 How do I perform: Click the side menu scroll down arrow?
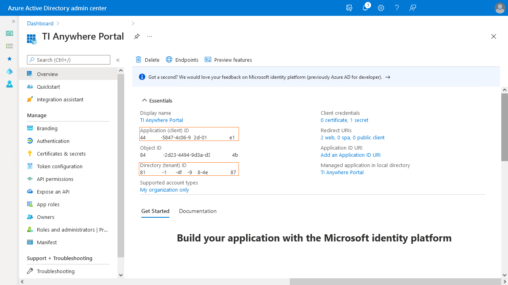[121, 275]
